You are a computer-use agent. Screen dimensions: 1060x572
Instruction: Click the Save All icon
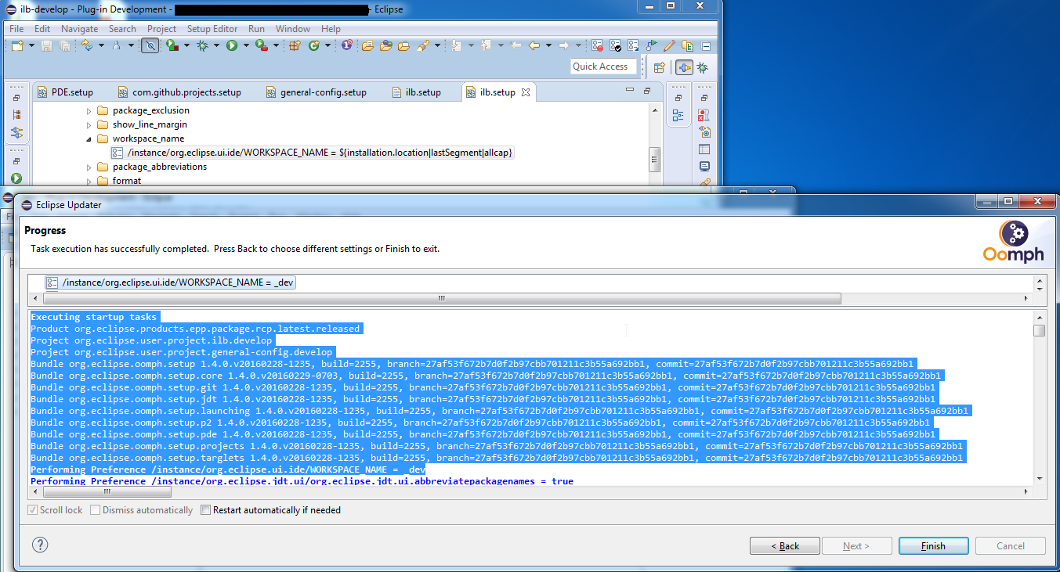pos(65,45)
